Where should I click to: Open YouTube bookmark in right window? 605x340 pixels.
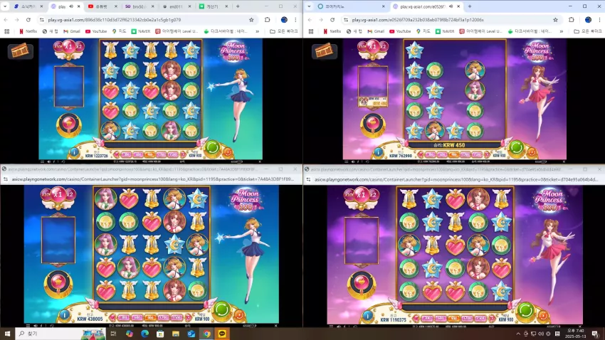pyautogui.click(x=400, y=31)
